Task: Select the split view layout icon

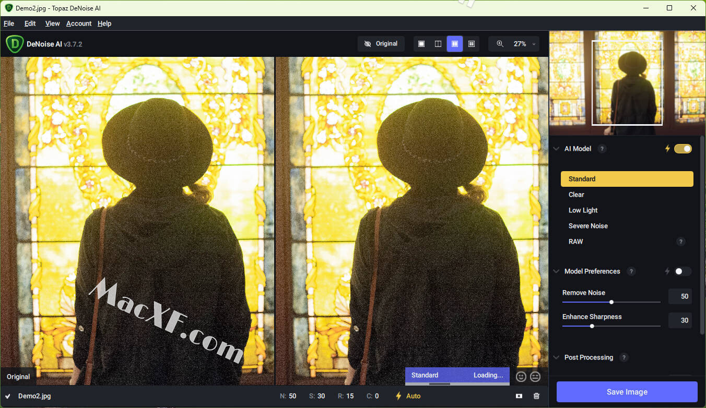Action: click(438, 44)
